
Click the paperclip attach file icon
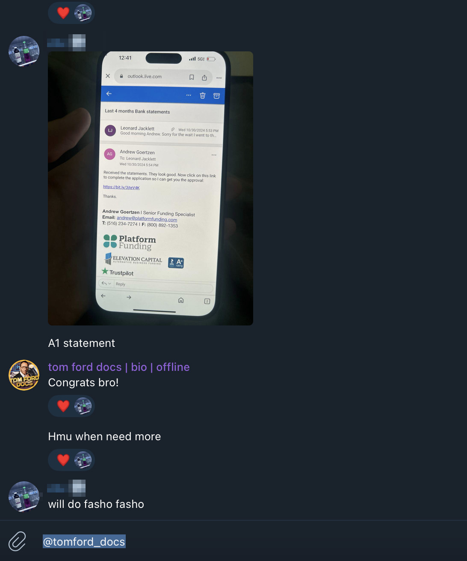tap(17, 541)
